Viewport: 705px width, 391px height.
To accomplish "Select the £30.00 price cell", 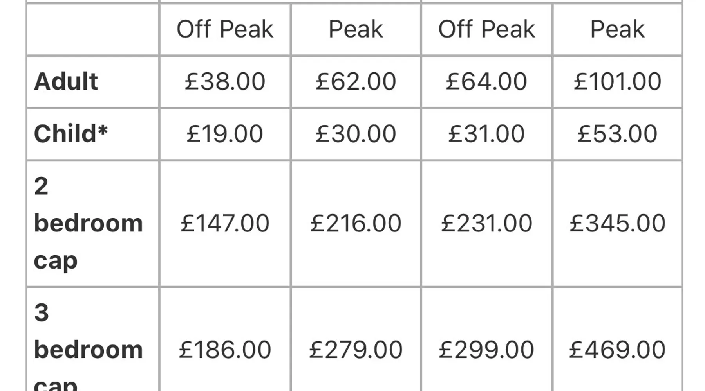I will pyautogui.click(x=356, y=134).
